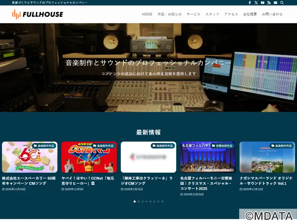Open the X (Twitter) social icon
Screen dimensions: 297x222
[256, 3]
